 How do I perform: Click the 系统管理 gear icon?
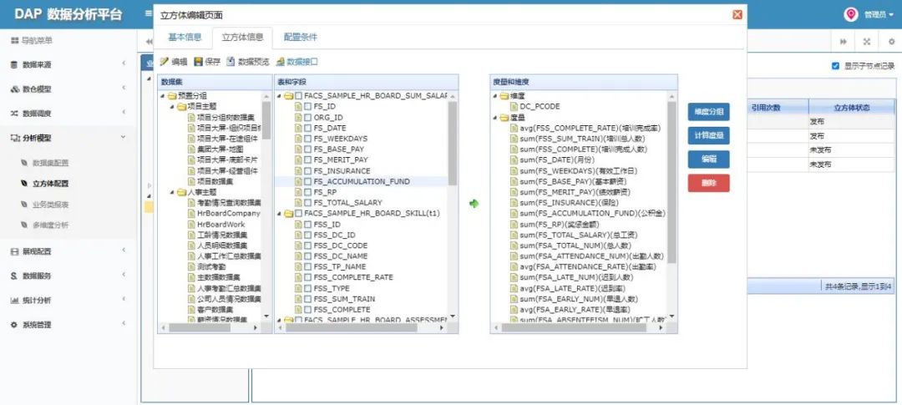point(14,325)
